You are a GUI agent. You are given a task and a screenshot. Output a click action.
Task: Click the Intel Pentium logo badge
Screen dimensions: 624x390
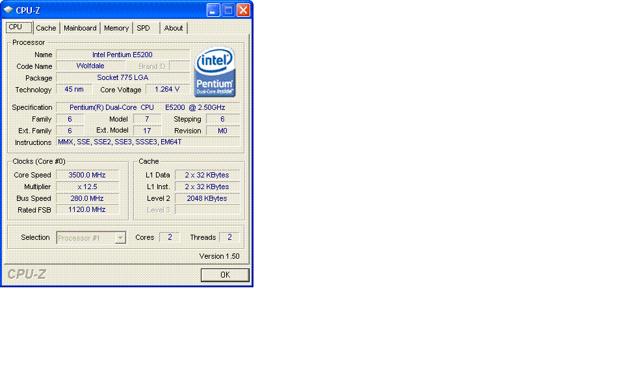pyautogui.click(x=215, y=72)
